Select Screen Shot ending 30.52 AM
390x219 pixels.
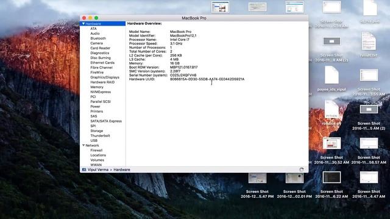pyautogui.click(x=331, y=144)
